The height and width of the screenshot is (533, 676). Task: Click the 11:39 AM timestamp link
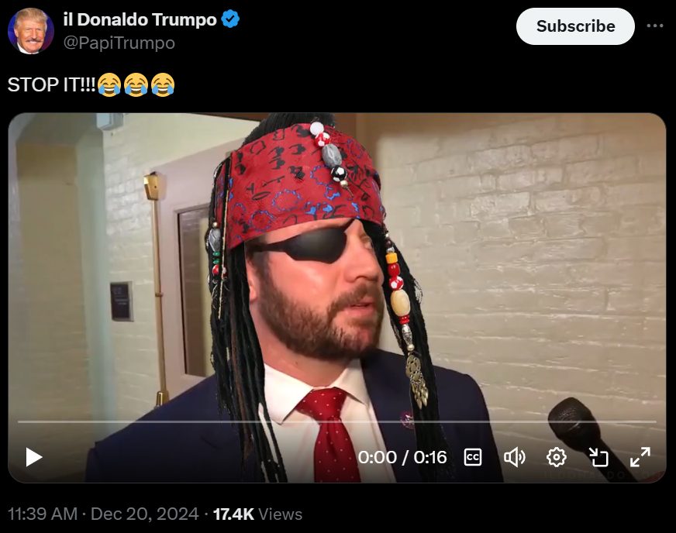[x=43, y=514]
